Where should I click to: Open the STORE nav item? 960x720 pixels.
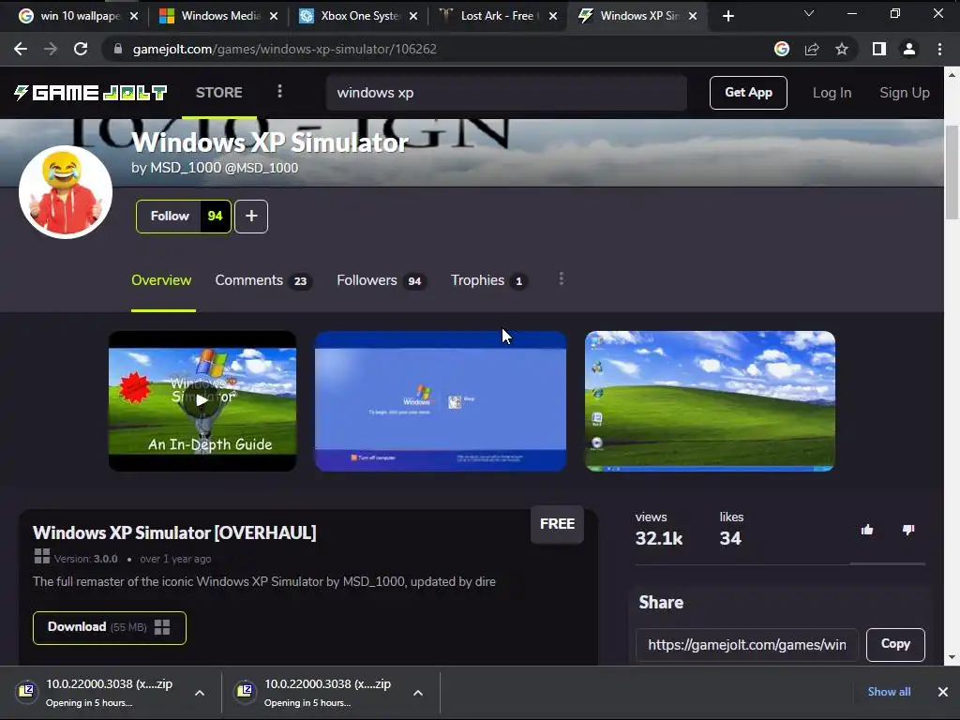pos(219,93)
